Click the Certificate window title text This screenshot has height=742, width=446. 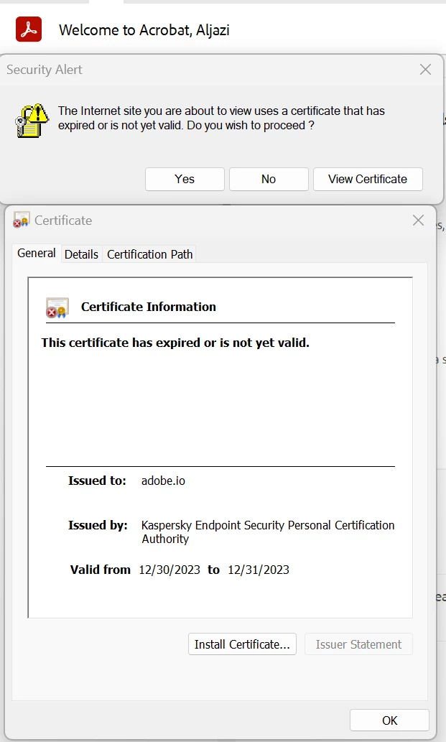pos(63,220)
